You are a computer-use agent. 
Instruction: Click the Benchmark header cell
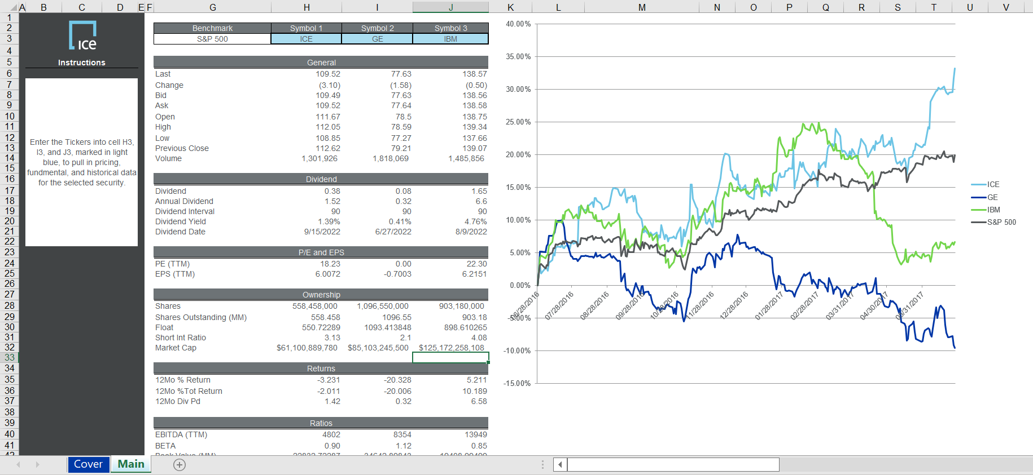212,28
